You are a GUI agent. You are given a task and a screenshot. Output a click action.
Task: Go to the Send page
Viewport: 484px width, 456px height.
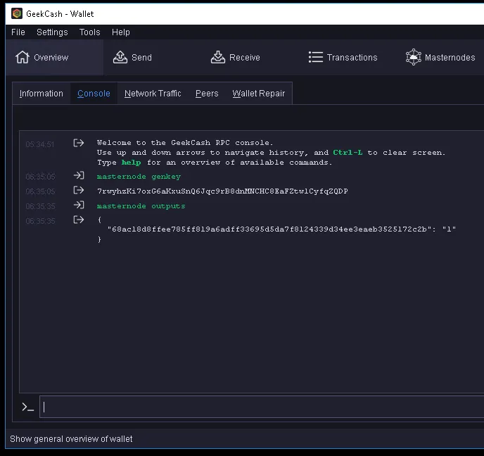pos(152,57)
